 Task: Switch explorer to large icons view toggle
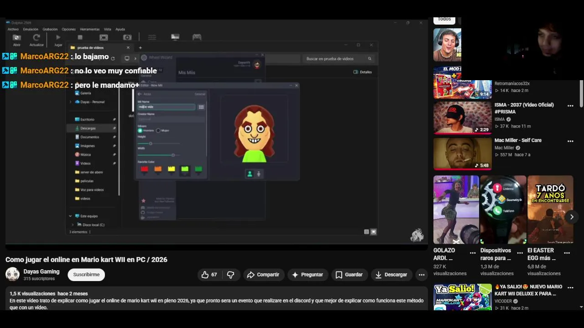point(373,232)
